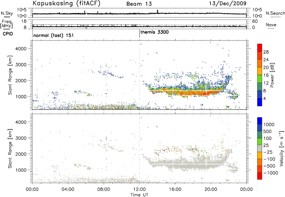Screen dimensions: 285x197
Task: Click the '-100' Velocity colorbar label
Action: tap(269, 159)
